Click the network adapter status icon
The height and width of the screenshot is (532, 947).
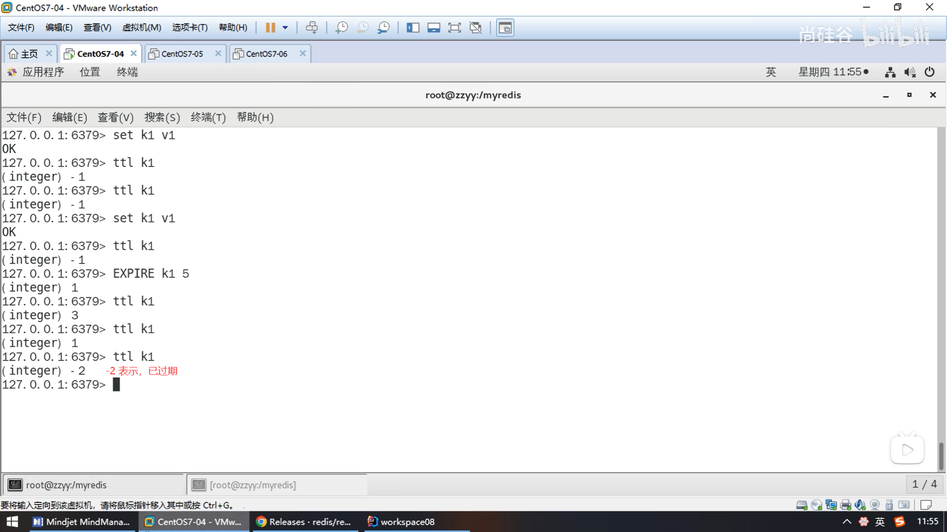(831, 505)
